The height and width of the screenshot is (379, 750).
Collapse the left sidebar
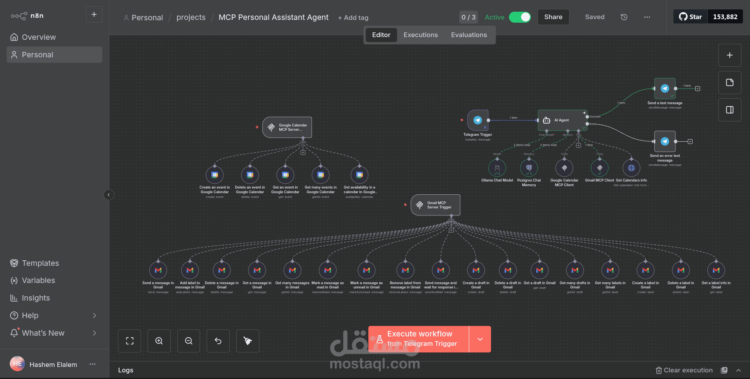[109, 194]
